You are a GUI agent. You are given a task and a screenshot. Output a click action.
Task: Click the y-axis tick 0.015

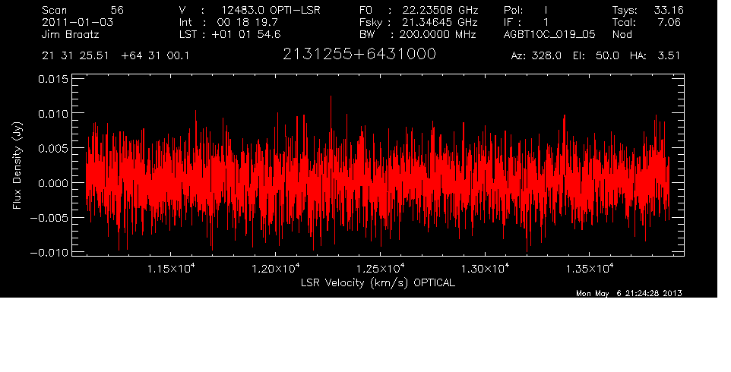52,79
